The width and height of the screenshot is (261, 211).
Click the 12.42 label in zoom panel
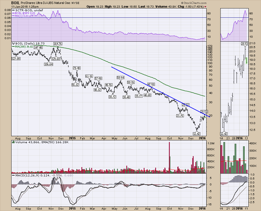coord(224,134)
